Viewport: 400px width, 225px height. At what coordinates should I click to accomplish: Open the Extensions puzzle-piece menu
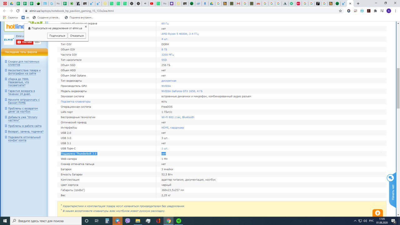pyautogui.click(x=375, y=11)
